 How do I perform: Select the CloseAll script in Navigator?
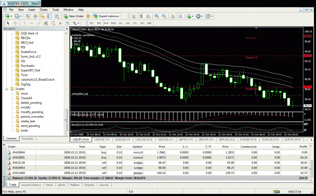click(26, 98)
